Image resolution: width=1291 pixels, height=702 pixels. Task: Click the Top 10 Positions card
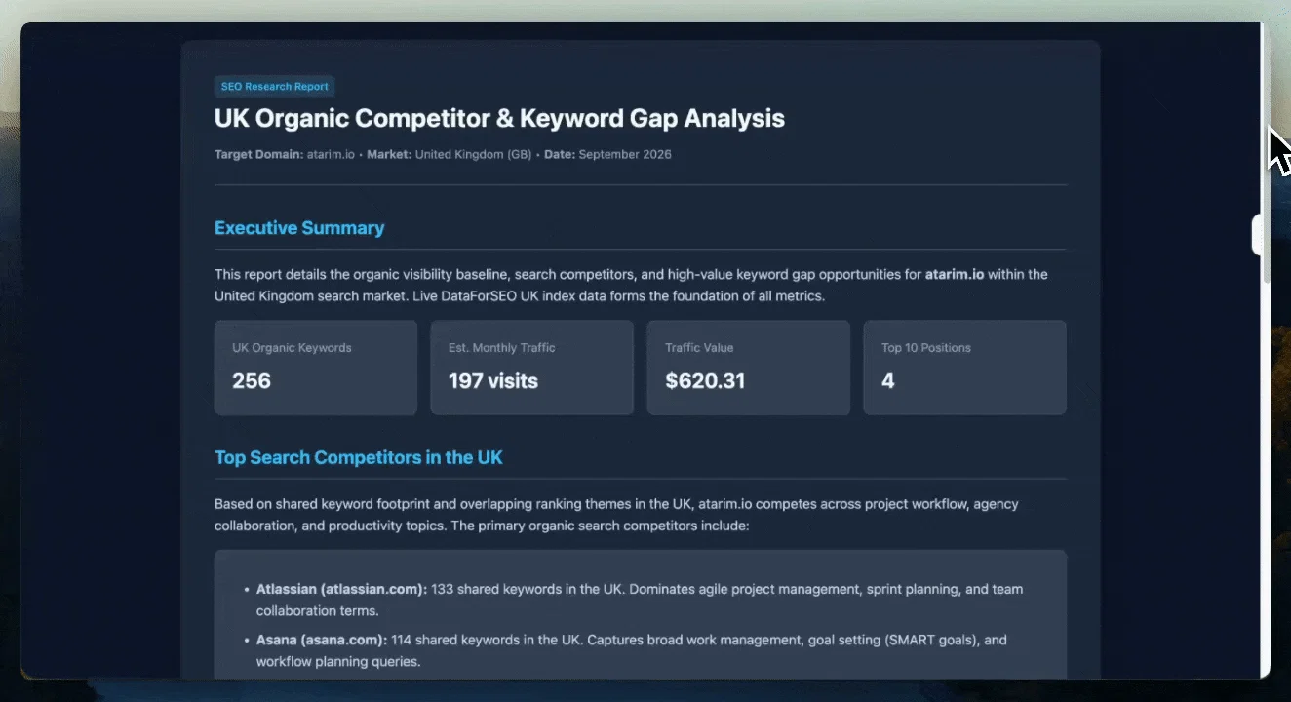(x=965, y=368)
